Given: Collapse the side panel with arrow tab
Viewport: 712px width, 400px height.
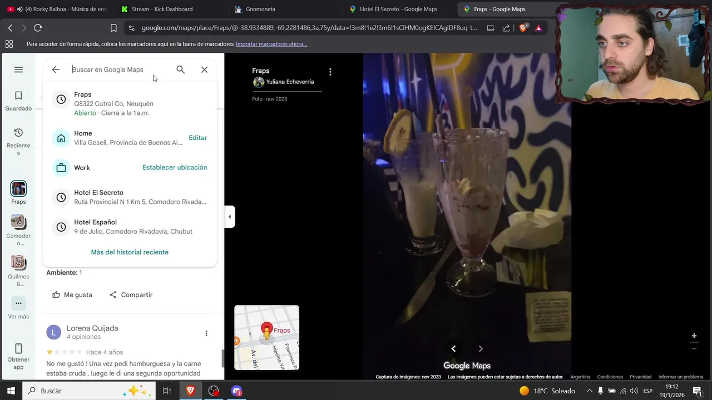Looking at the screenshot, I should (x=229, y=217).
